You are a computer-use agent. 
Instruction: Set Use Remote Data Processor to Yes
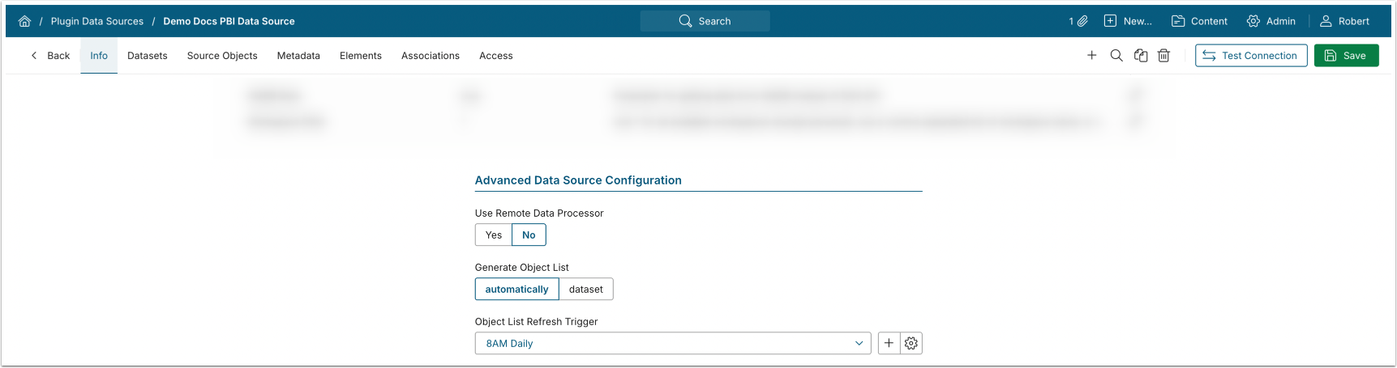tap(494, 235)
